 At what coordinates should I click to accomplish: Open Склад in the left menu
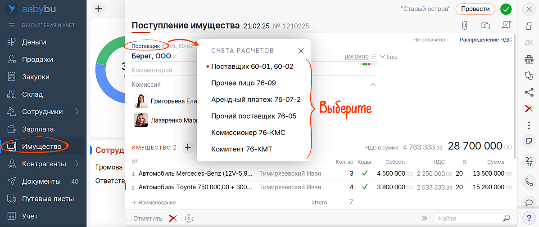click(32, 94)
